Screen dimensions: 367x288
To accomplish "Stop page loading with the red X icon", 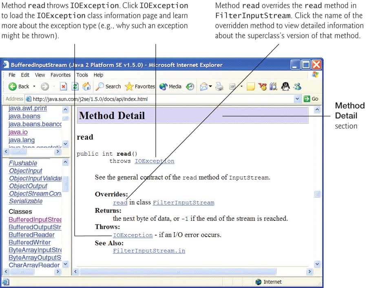I will click(63, 87).
